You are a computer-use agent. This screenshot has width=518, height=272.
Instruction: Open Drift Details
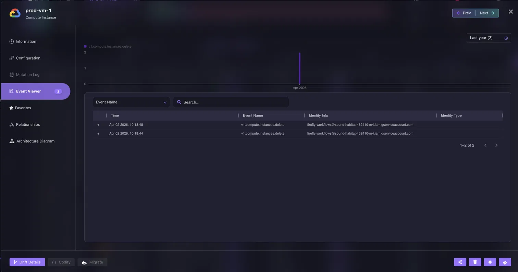point(27,262)
